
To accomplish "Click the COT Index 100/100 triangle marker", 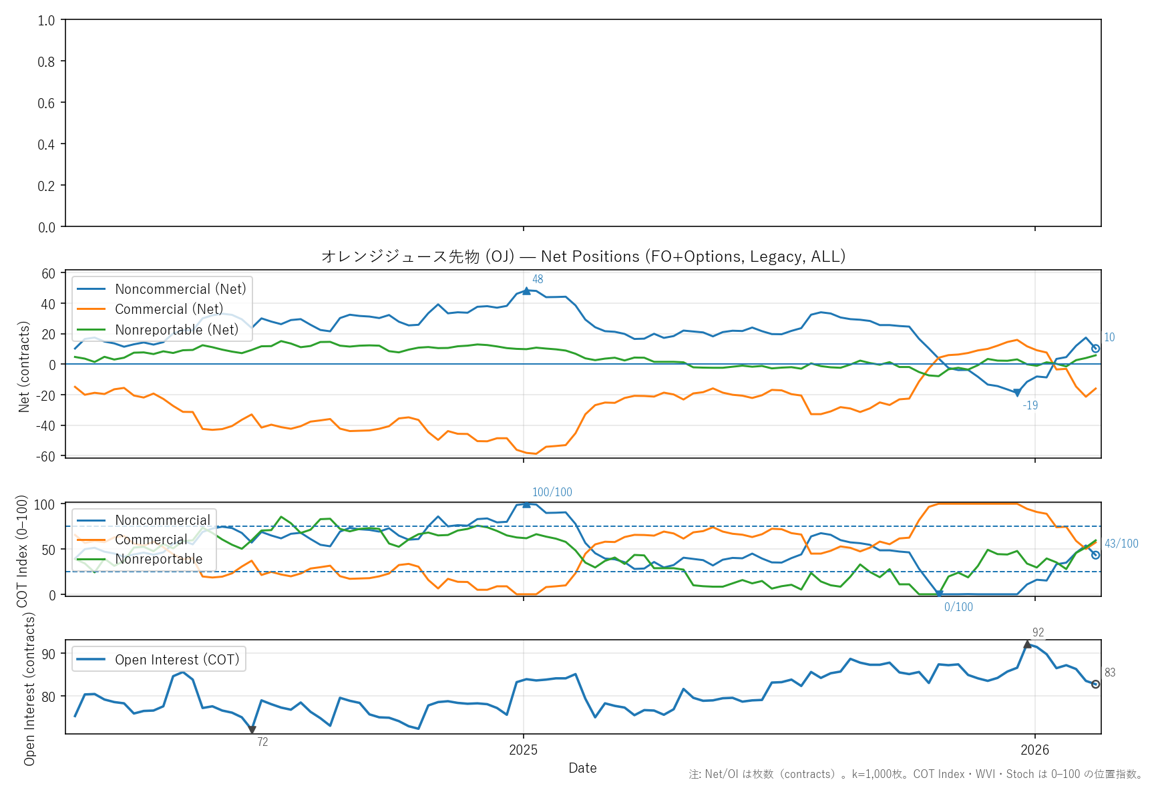I will pos(526,504).
